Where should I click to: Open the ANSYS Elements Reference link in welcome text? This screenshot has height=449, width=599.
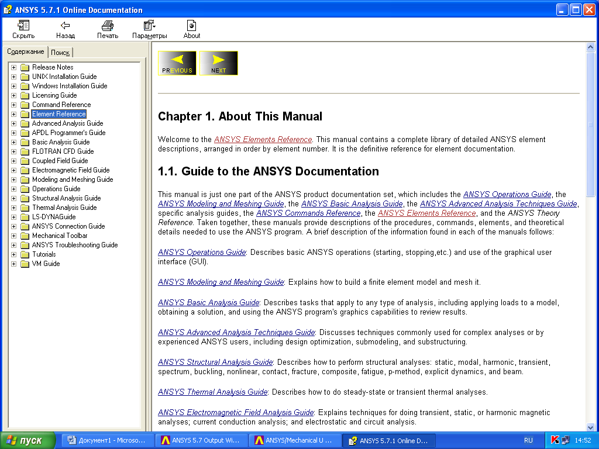click(x=263, y=139)
